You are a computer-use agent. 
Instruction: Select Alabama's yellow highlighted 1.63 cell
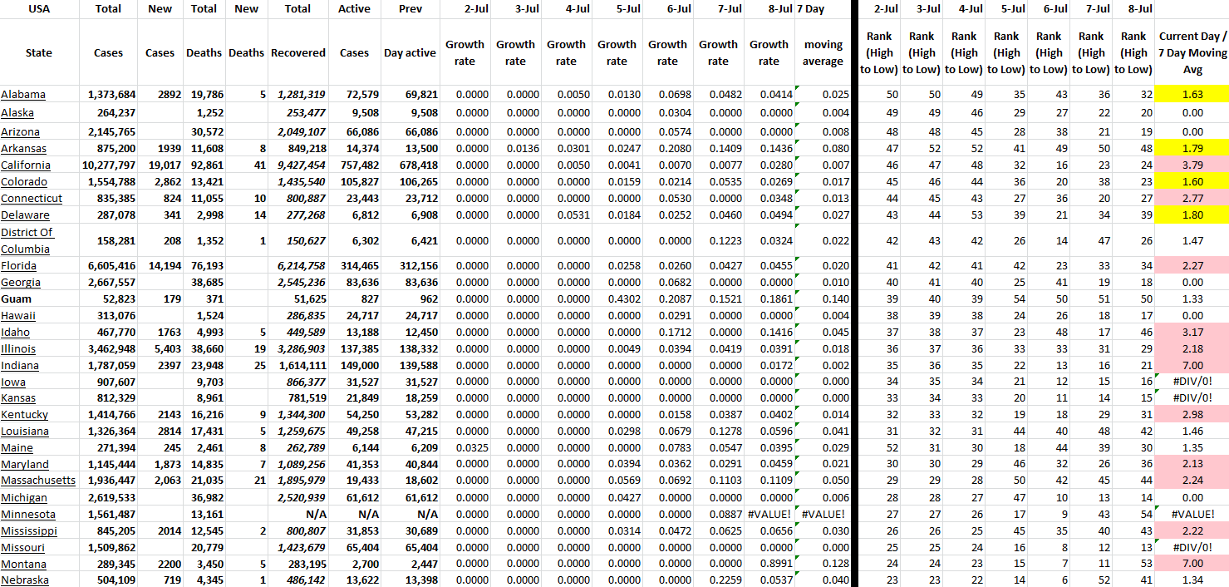[x=1192, y=95]
